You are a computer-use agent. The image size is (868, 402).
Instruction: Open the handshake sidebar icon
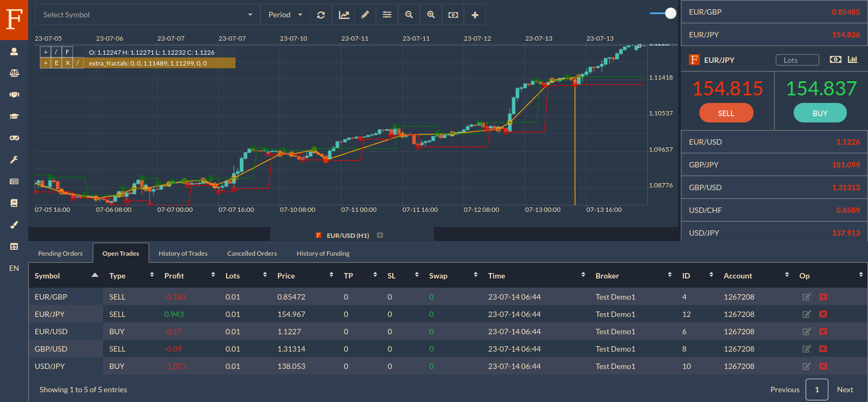pos(14,95)
